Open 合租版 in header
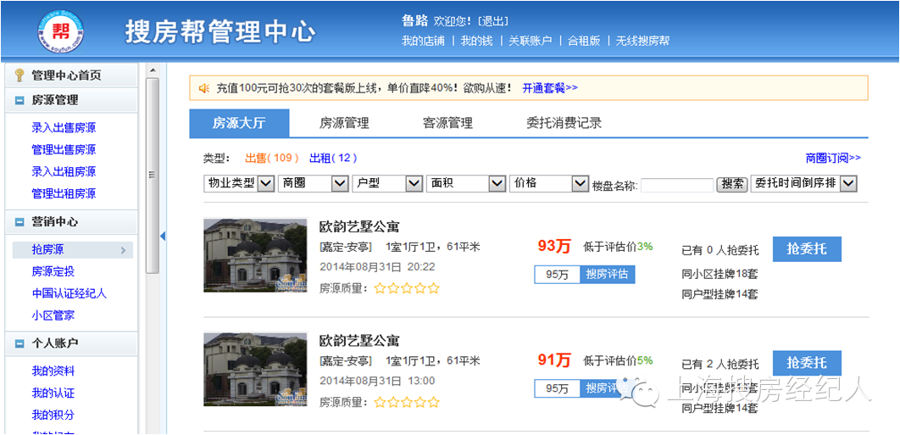The image size is (900, 435). coord(584,42)
